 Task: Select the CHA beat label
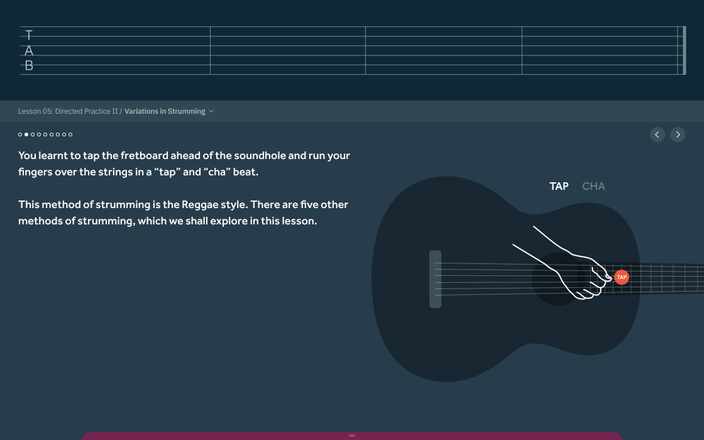click(x=593, y=186)
